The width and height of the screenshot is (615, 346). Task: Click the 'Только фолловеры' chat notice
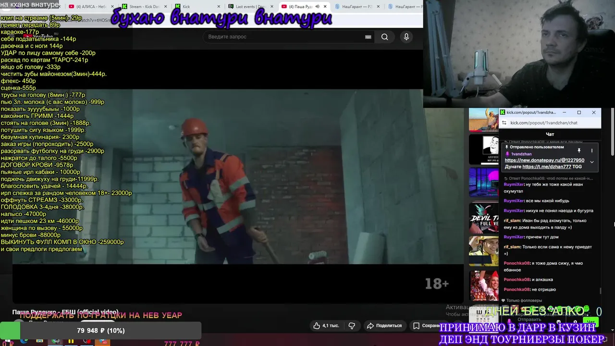coord(521,300)
